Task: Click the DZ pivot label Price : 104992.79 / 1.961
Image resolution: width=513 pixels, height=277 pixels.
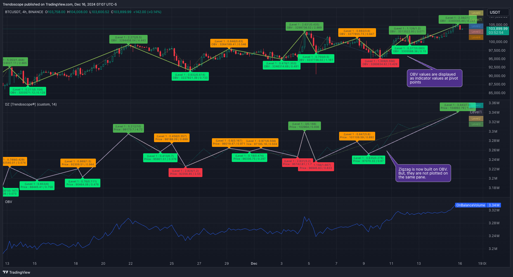Action: [x=457, y=106]
